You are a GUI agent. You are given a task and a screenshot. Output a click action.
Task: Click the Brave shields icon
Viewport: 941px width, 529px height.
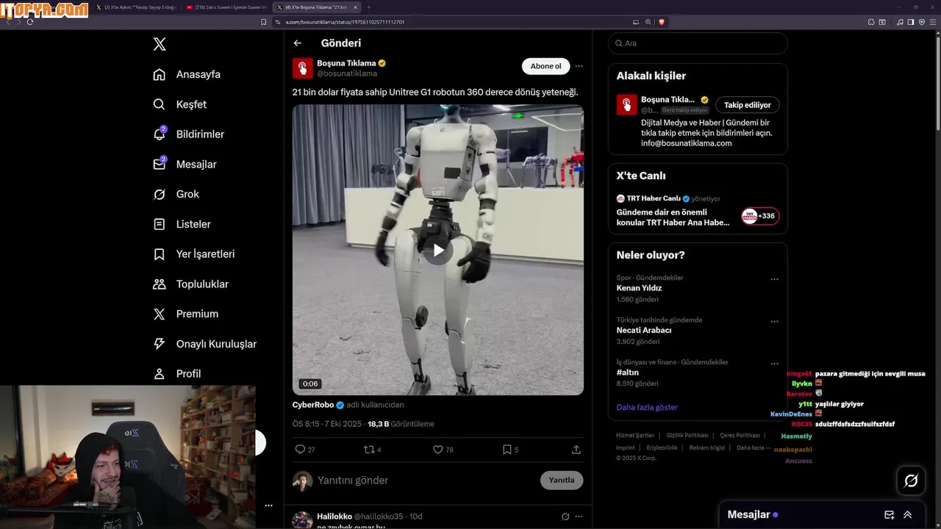[x=661, y=22]
